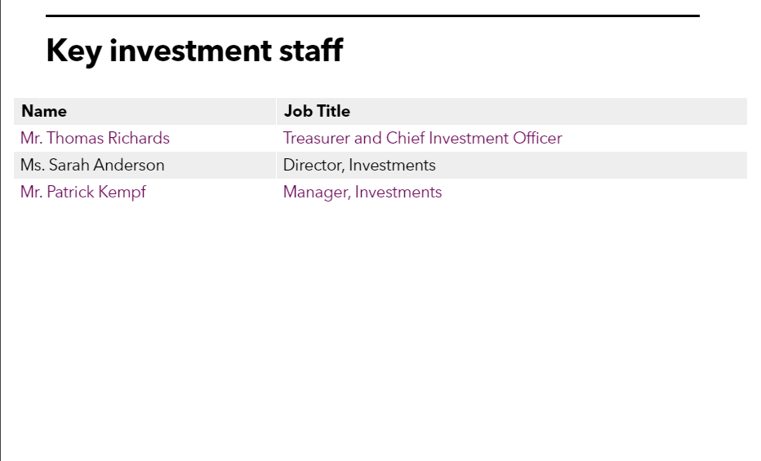Open Mr. Patrick Kempf profile link

(x=83, y=193)
